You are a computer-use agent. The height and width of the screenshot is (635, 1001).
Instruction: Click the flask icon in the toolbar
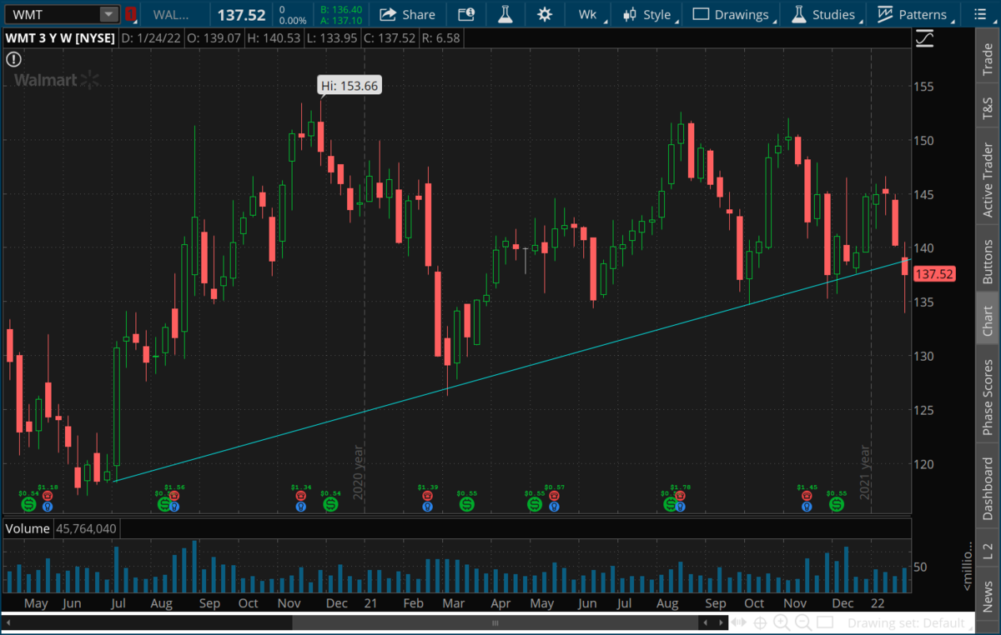click(x=505, y=14)
